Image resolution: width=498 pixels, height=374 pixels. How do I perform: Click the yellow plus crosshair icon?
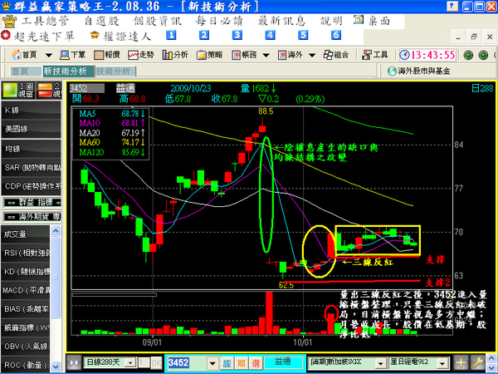point(461,362)
